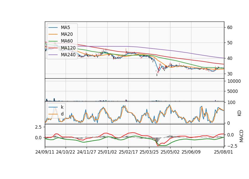
Task: Select the 24/11/27 date tick
Action: tap(87, 152)
